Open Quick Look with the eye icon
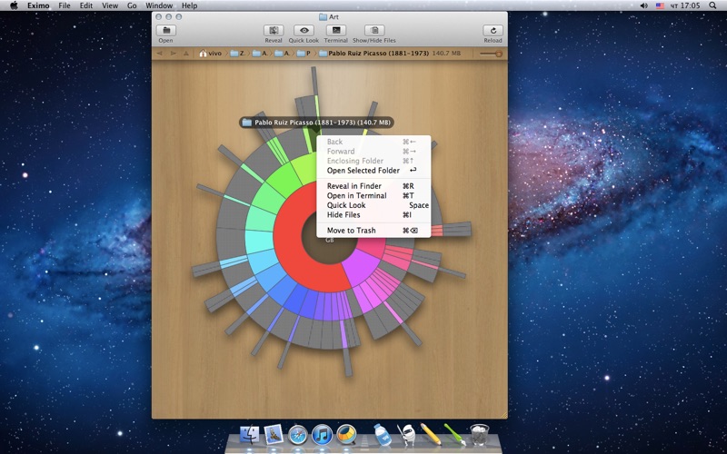Image resolution: width=727 pixels, height=454 pixels. 304,31
